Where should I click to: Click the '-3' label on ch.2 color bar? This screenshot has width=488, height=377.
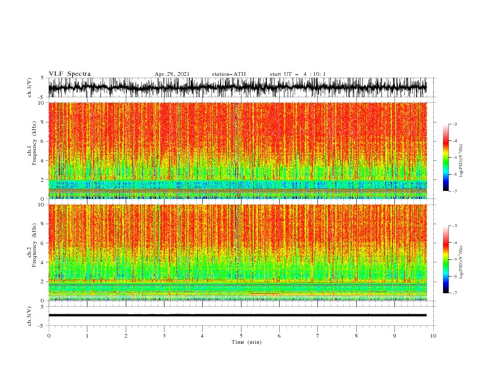pyautogui.click(x=455, y=226)
